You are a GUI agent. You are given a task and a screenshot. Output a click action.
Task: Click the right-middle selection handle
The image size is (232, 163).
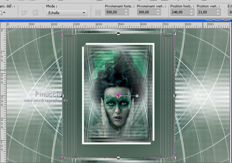(x=175, y=96)
